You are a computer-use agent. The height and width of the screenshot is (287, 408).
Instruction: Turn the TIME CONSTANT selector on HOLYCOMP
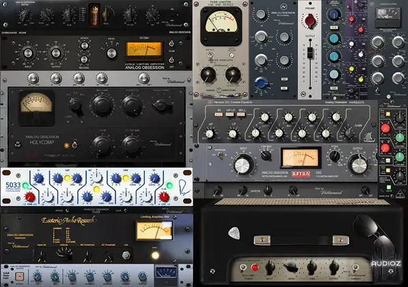tap(160, 105)
